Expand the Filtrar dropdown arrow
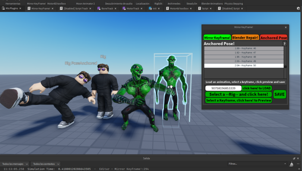Viewport: 302px width, 171px height. (x=285, y=164)
